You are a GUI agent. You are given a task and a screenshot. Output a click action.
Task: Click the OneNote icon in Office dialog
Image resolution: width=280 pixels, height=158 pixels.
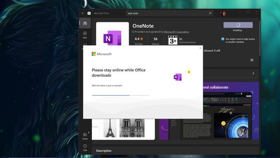pos(178,77)
